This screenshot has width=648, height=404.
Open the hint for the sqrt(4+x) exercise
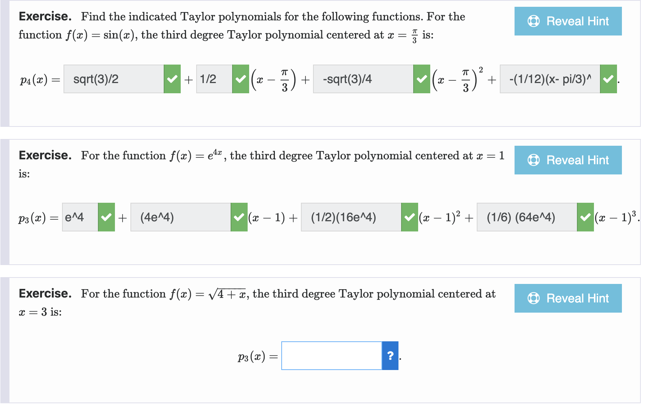pos(567,298)
